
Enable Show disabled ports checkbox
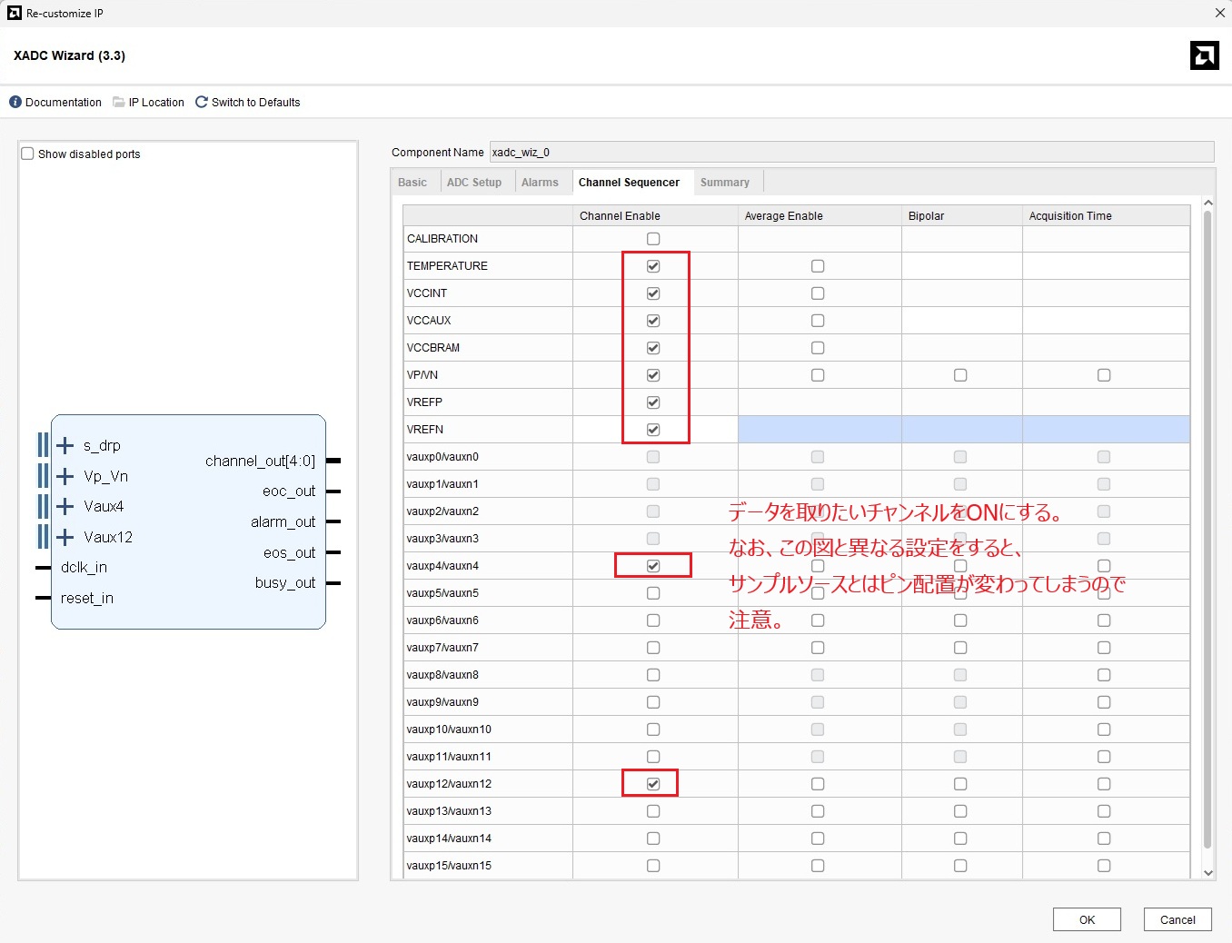27,154
